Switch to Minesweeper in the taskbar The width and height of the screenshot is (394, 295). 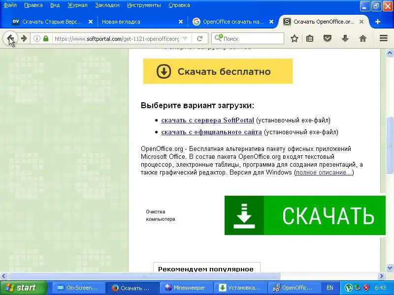tap(186, 288)
